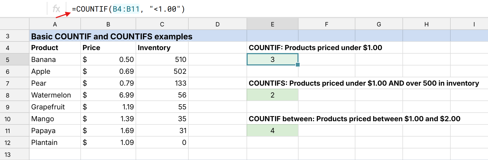Viewport: 488px width, 160px height.
Task: Select the title 'Basic COUNTIF and COUNTIFS examples'
Action: point(112,36)
